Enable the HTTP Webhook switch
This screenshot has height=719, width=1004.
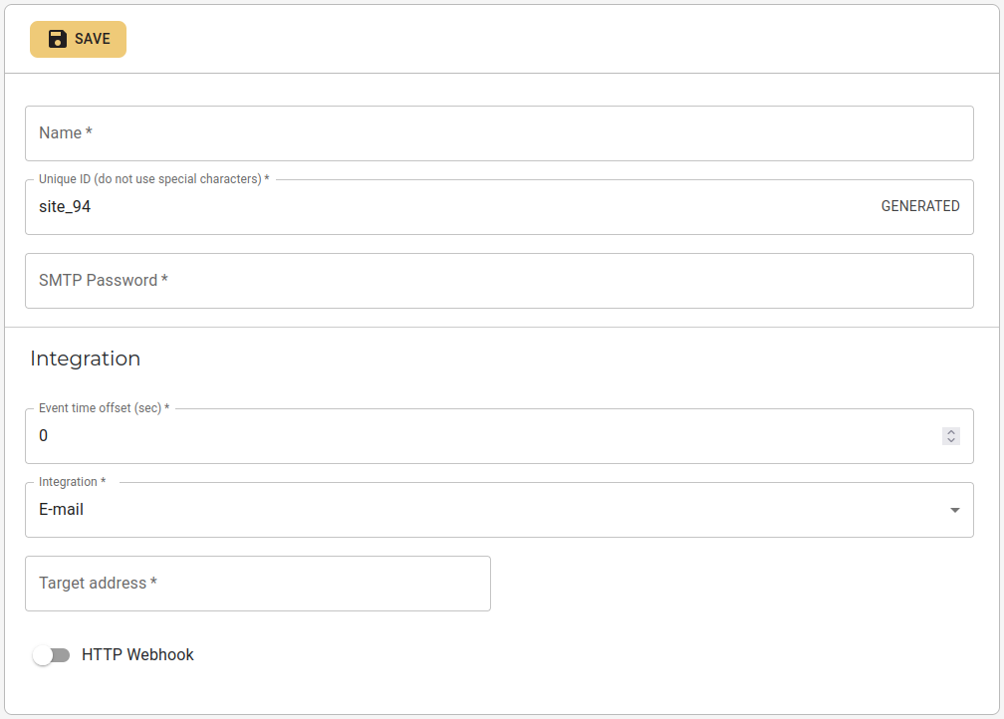click(x=51, y=655)
